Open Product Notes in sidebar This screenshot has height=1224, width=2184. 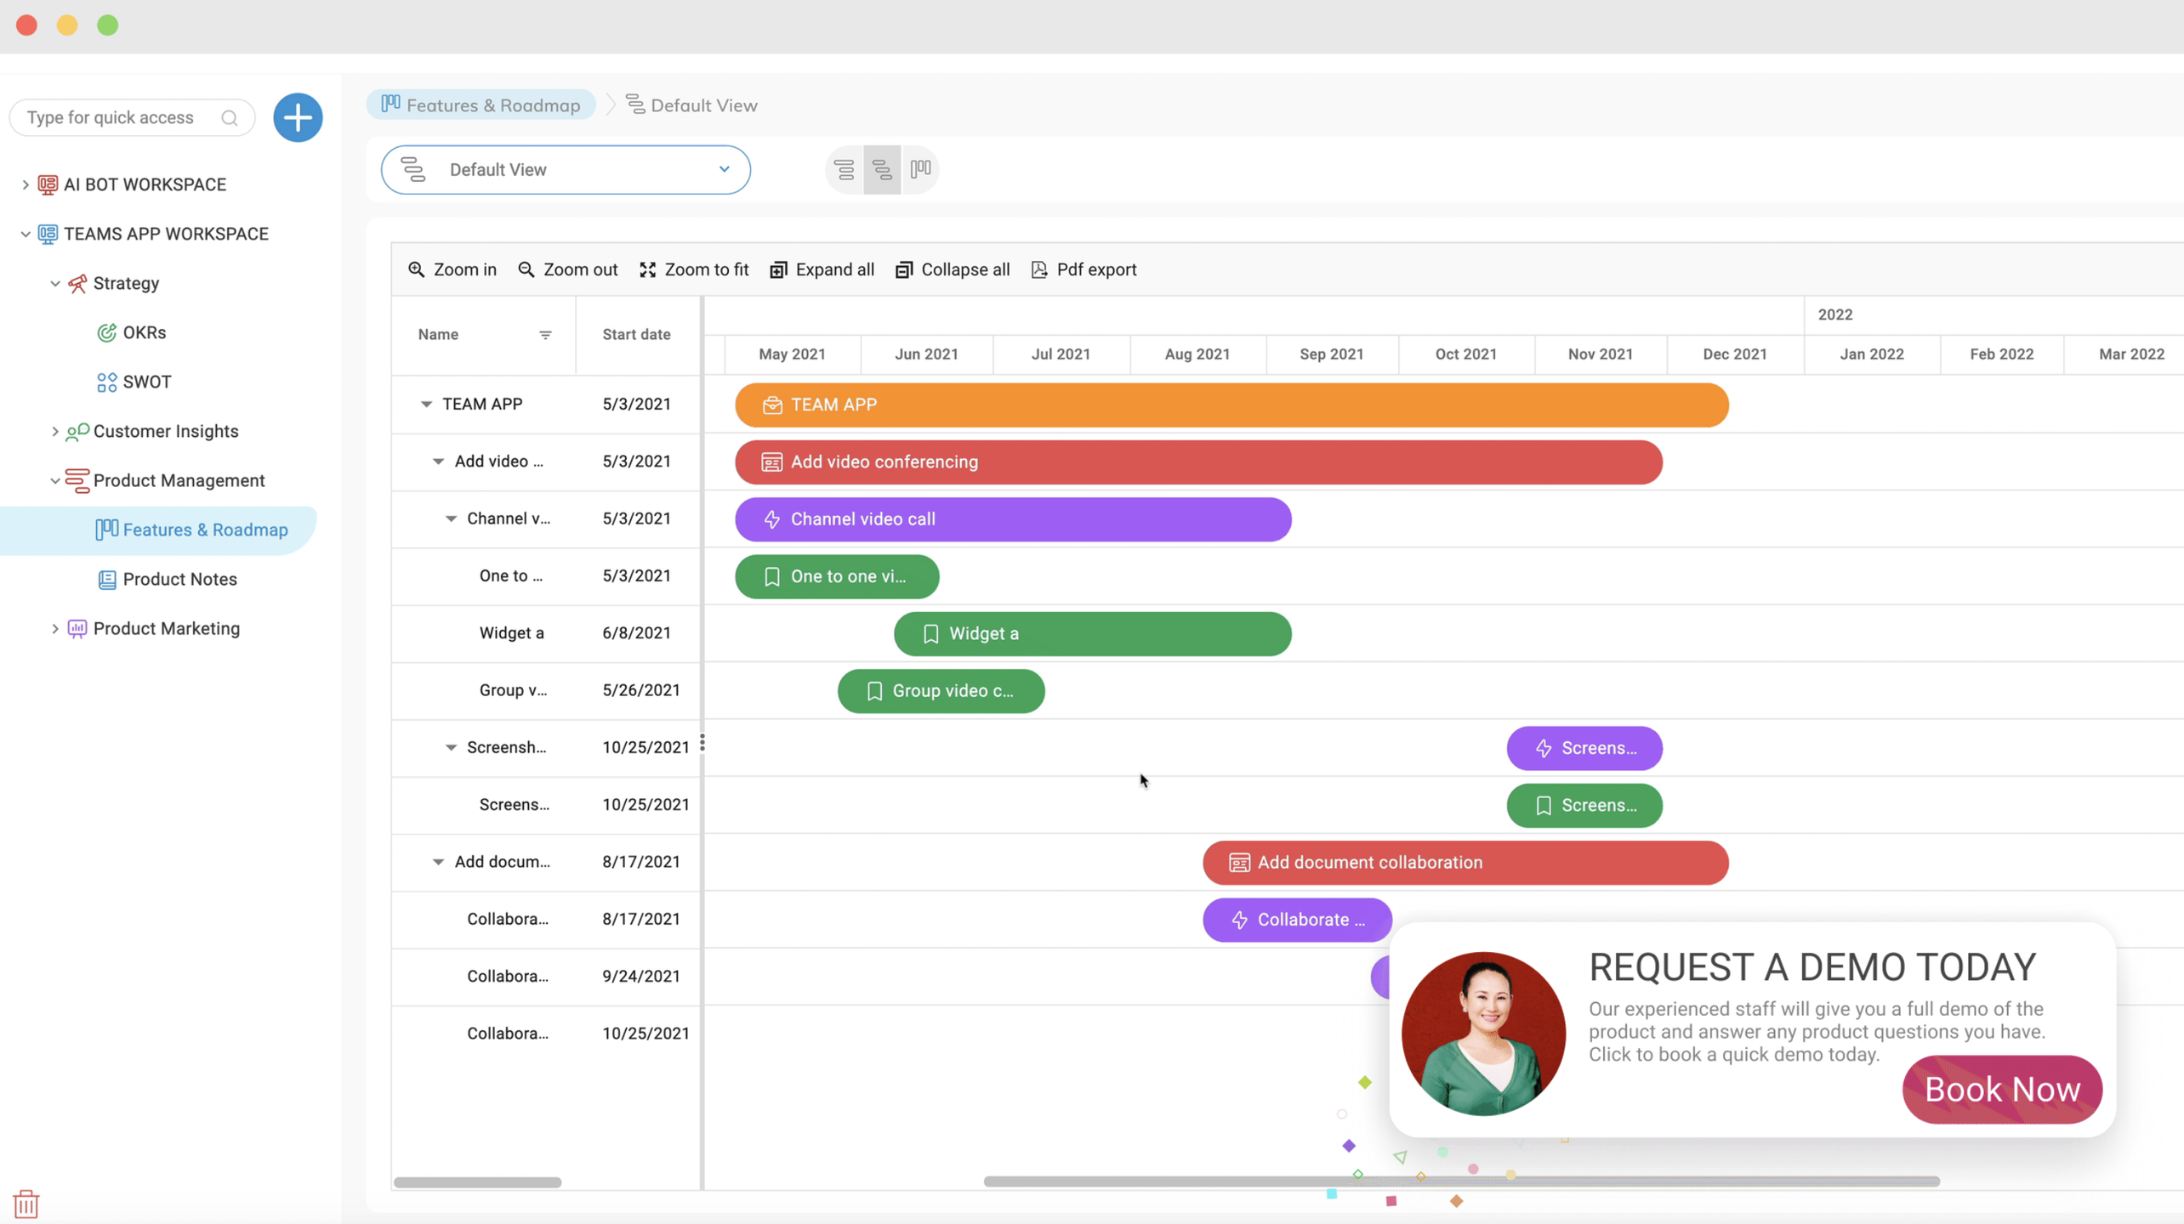(x=179, y=579)
